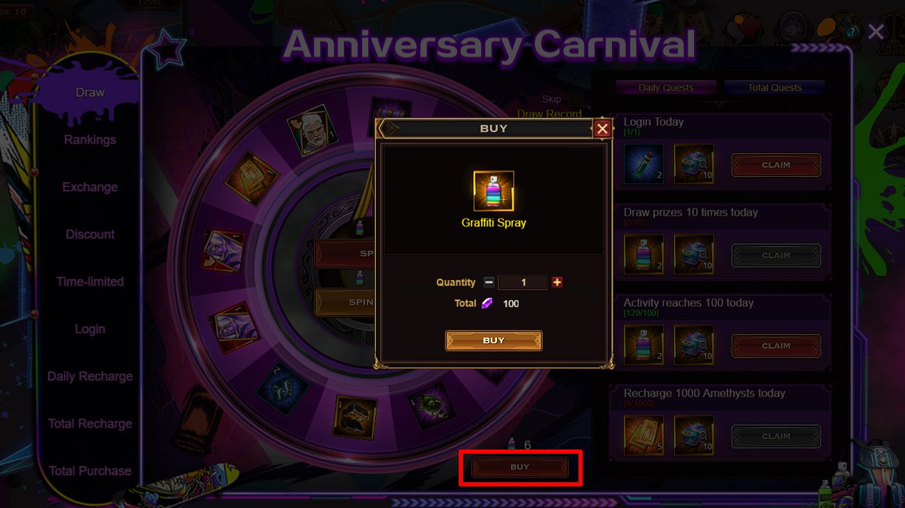Switch to the Total Quests tab
Image resolution: width=905 pixels, height=508 pixels.
tap(774, 88)
